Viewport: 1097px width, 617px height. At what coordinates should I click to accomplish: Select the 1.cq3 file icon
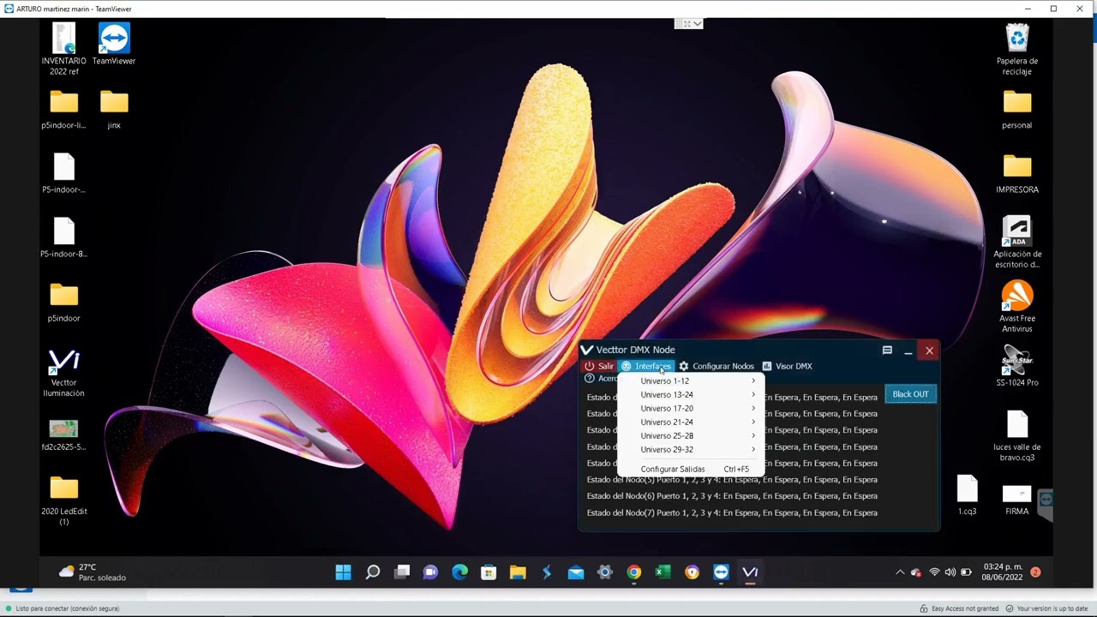pos(967,495)
